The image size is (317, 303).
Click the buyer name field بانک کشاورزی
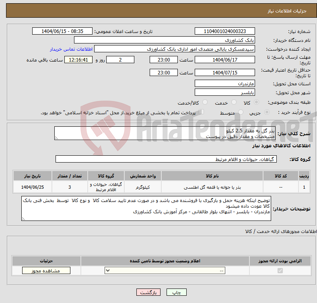(x=165, y=40)
